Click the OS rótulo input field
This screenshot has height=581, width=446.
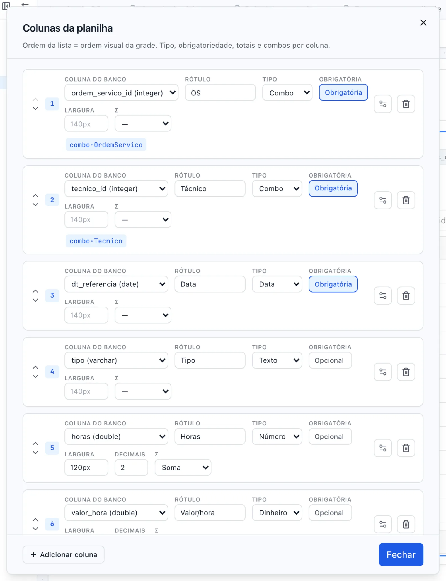click(x=220, y=92)
